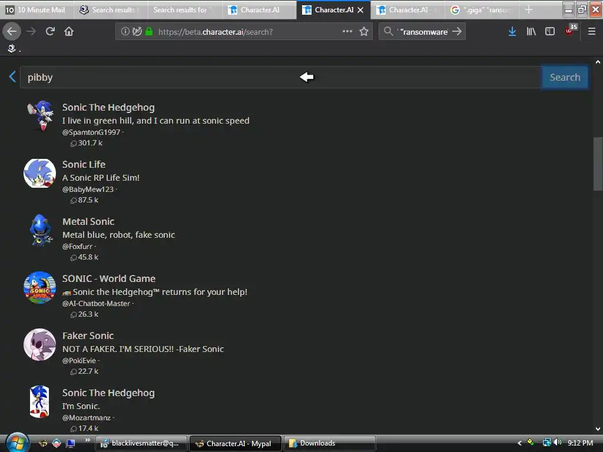Viewport: 603px width, 452px height.
Task: Click Metal Sonic avatar thumbnail
Action: coord(39,230)
